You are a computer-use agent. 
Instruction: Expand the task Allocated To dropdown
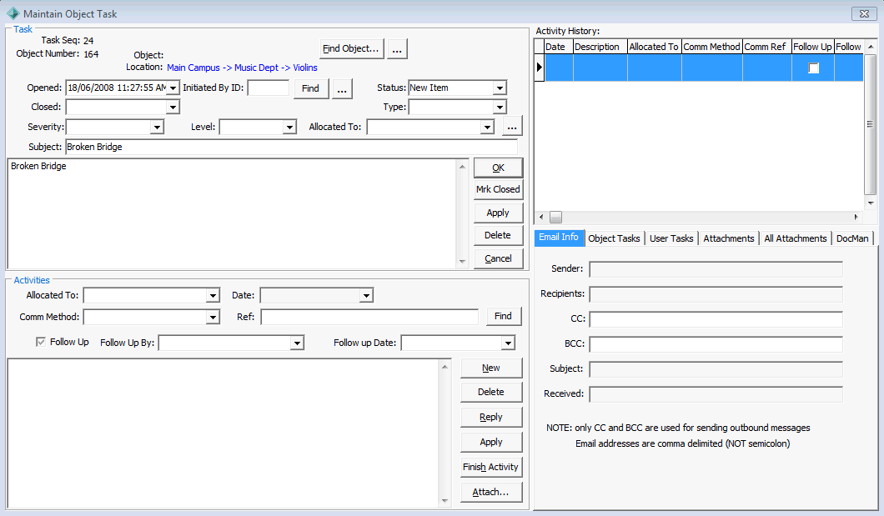click(488, 128)
